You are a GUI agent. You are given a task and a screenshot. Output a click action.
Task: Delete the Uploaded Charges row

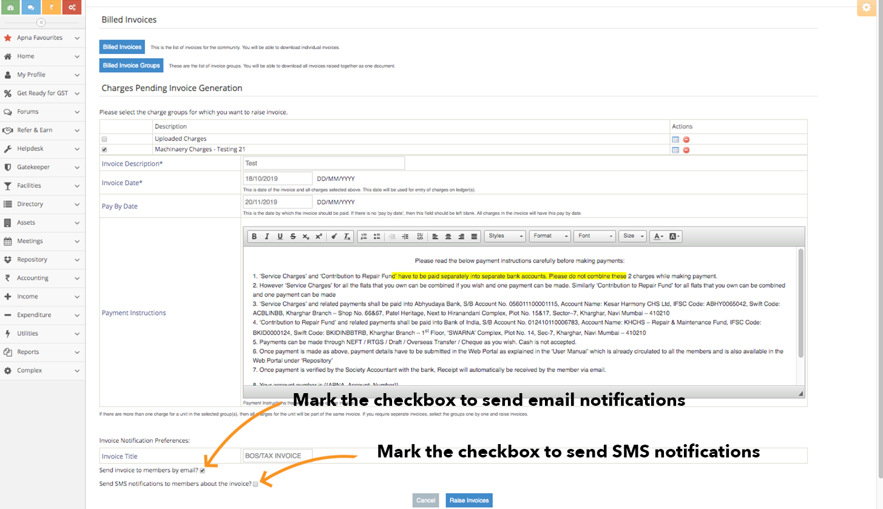686,138
